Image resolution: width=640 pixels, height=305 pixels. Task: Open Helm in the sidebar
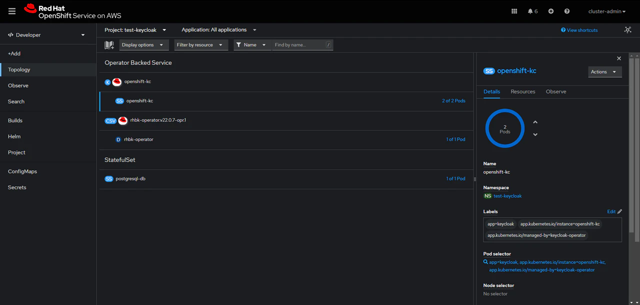click(x=48, y=137)
